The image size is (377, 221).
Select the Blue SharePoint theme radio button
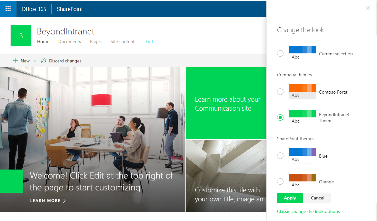tap(280, 156)
